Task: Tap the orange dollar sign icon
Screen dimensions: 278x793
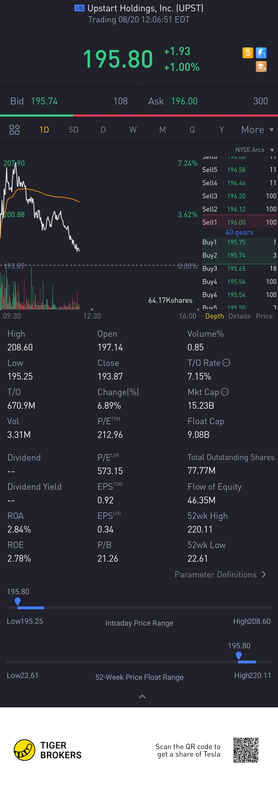Action: pyautogui.click(x=248, y=53)
